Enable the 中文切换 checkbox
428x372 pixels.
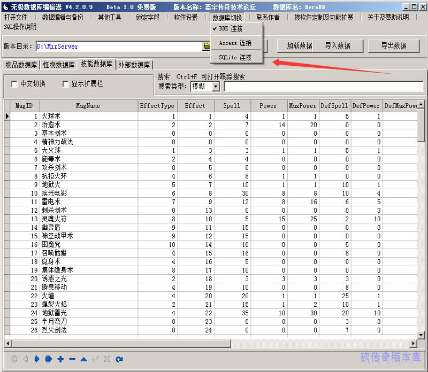tap(14, 84)
